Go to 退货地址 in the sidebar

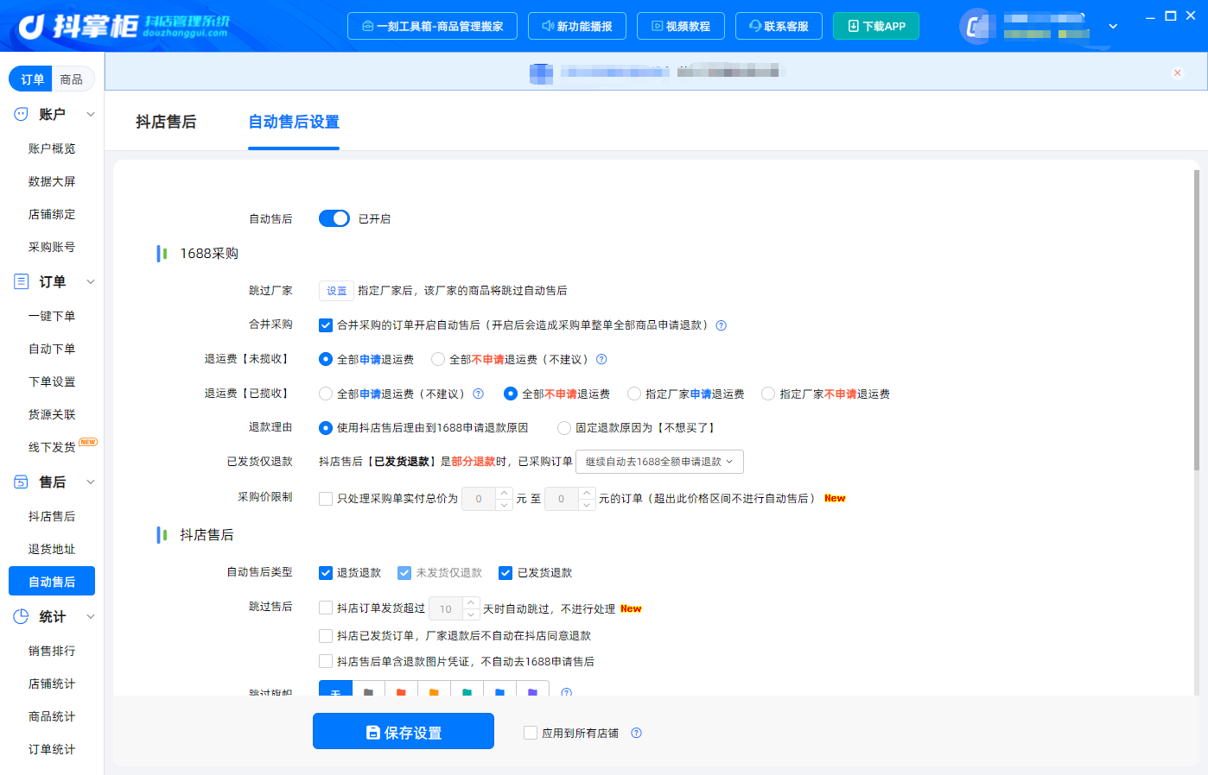[52, 549]
